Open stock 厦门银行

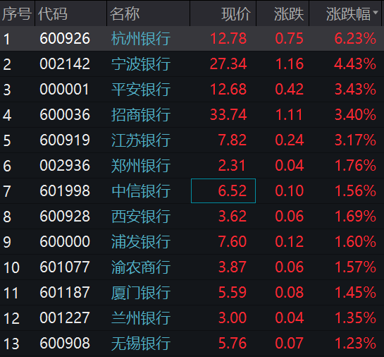[141, 293]
